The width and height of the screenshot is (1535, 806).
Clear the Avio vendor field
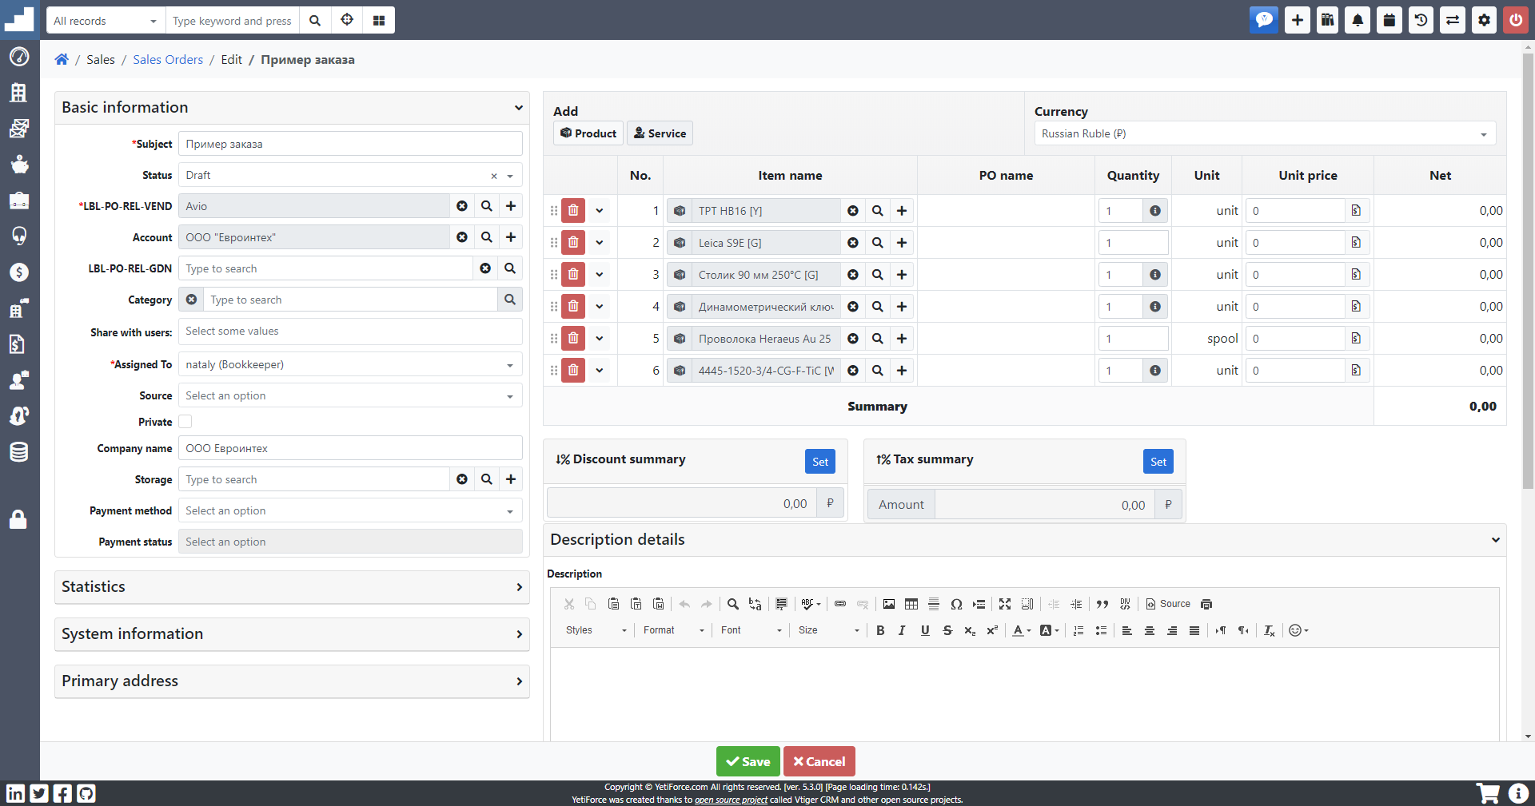tap(462, 206)
